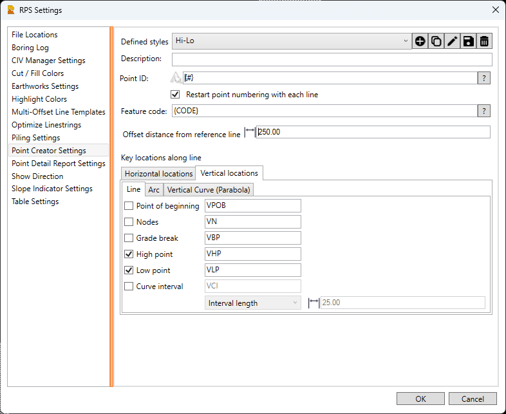Disable the High point checkbox

pos(129,254)
